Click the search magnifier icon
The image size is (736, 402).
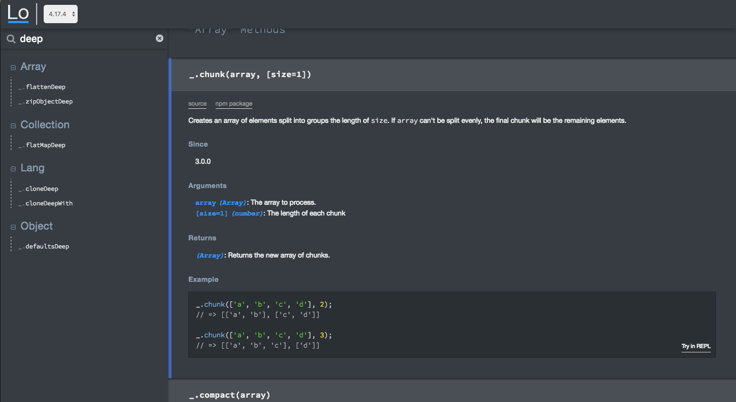pos(11,39)
